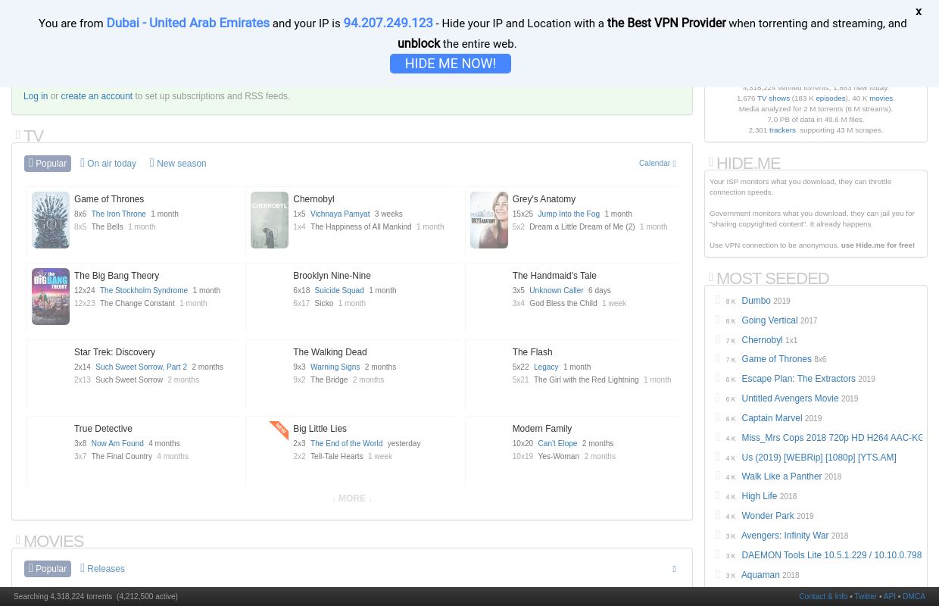Viewport: 939px width, 606px height.
Task: Open The End of the World episode
Action: [x=346, y=444]
